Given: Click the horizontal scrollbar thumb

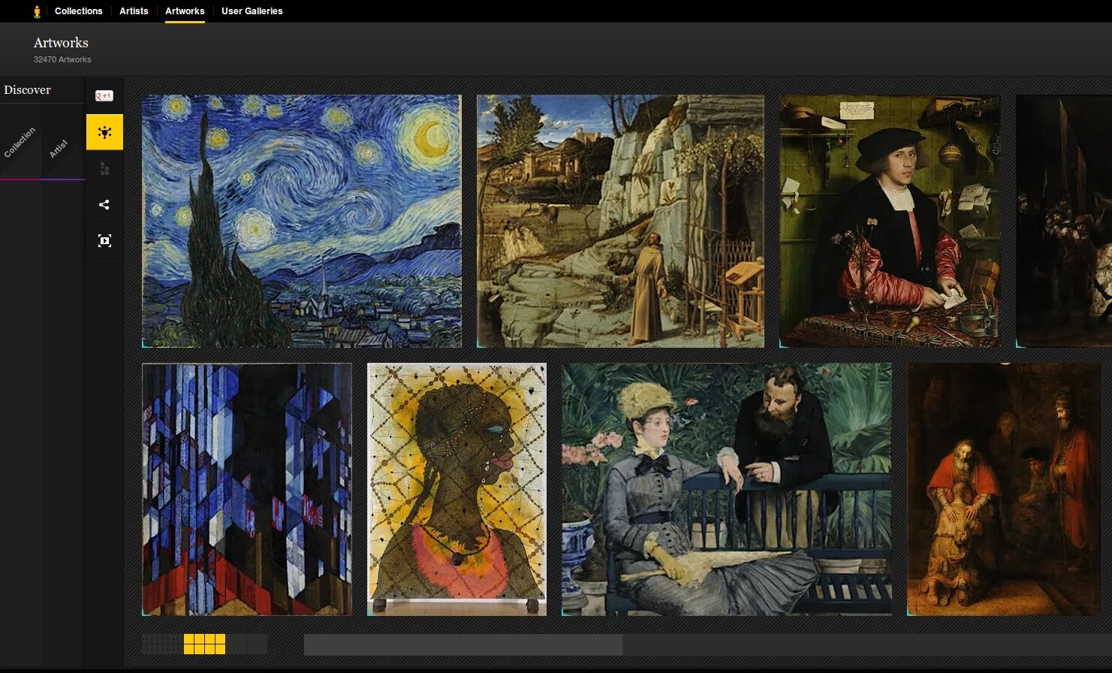Looking at the screenshot, I should (x=463, y=644).
